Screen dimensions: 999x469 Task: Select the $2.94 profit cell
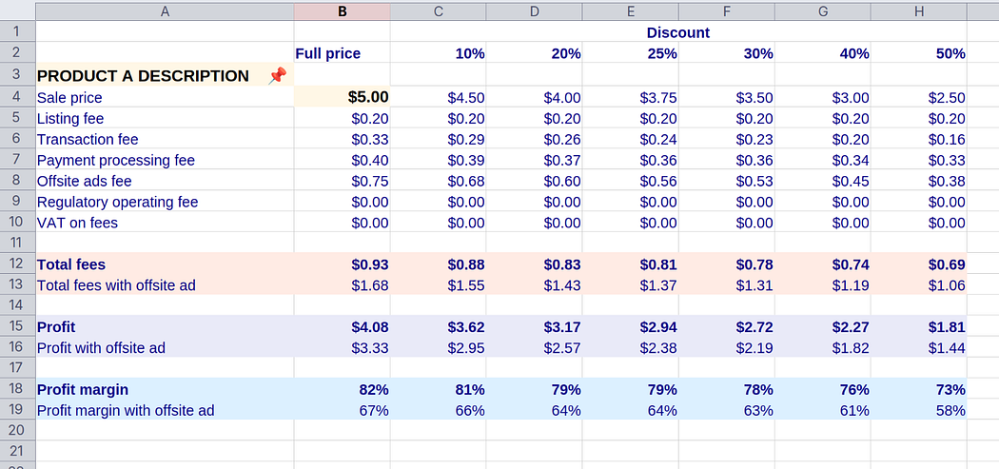[630, 327]
